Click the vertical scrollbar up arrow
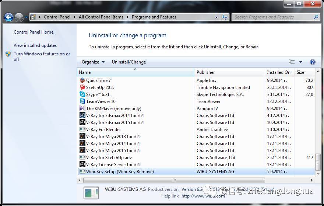Viewport: 324px width, 206px height. (x=318, y=71)
